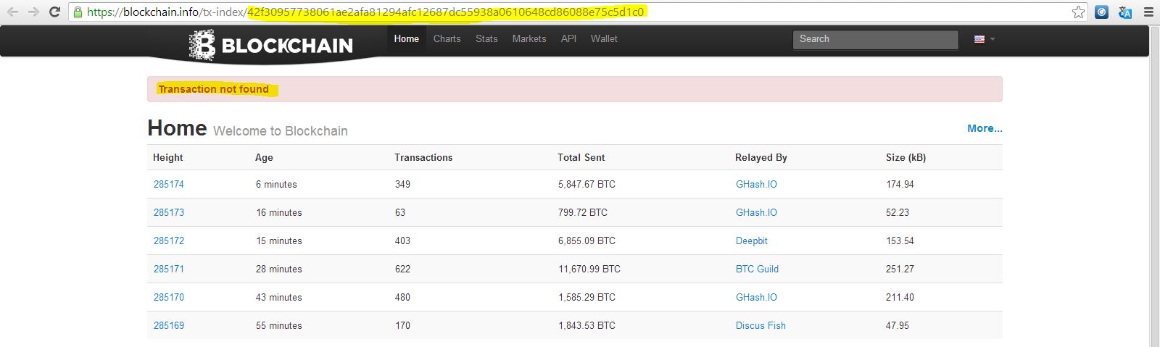This screenshot has height=347, width=1160.
Task: Click the Blockchain logo
Action: click(270, 45)
